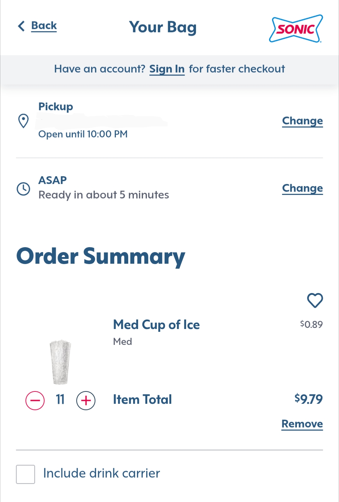Remove Med Cup of Ice from bag
Viewport: 339px width, 502px height.
point(302,424)
